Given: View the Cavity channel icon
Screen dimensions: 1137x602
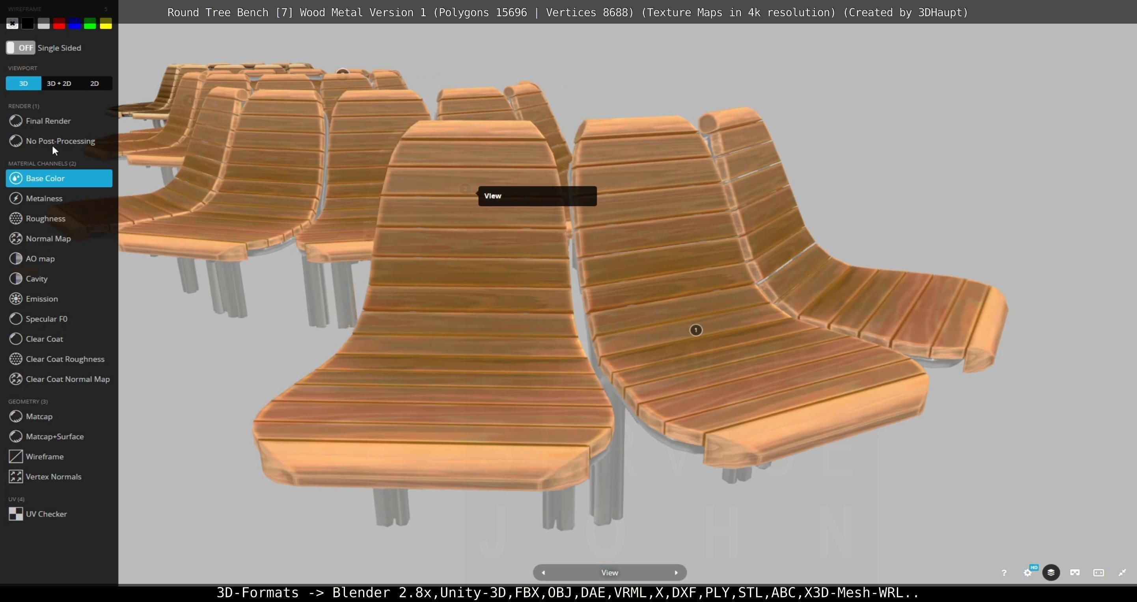Looking at the screenshot, I should 16,279.
